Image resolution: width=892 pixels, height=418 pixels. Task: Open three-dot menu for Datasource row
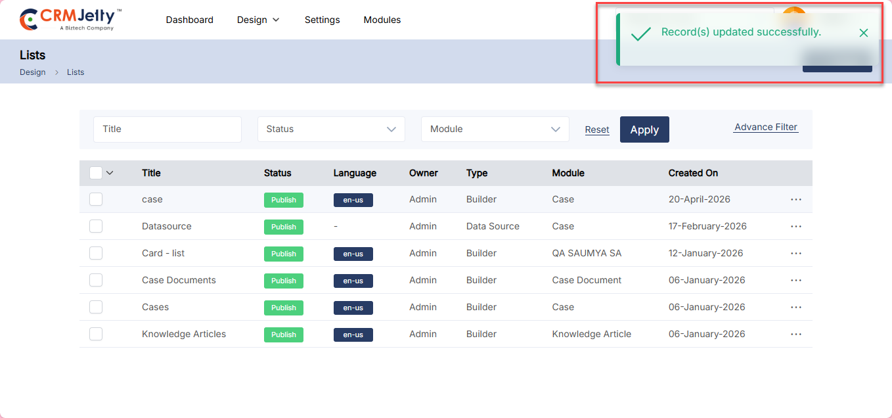click(x=796, y=226)
